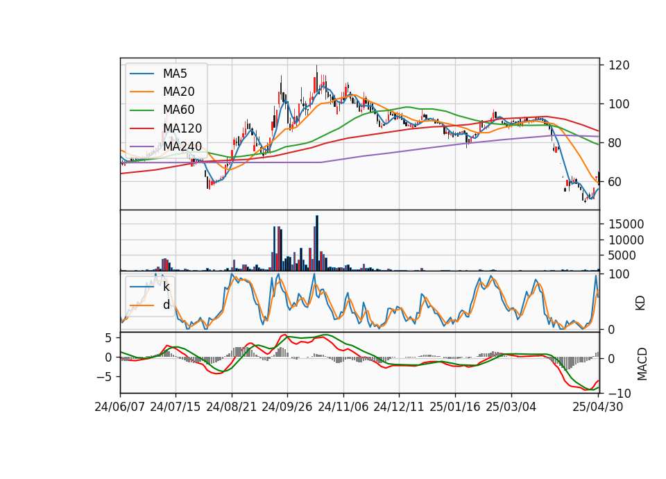
Task: Click the 15000 volume axis label
Action: [626, 224]
